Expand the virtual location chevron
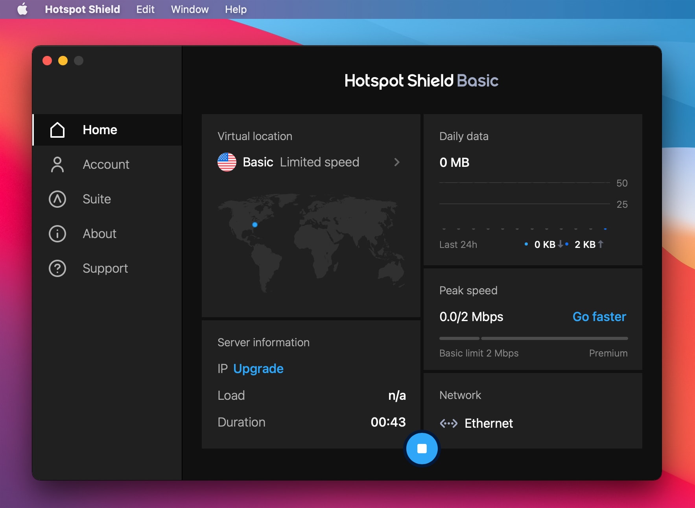The height and width of the screenshot is (508, 695). pyautogui.click(x=397, y=162)
